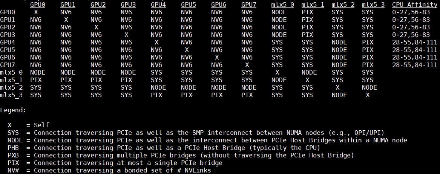The height and width of the screenshot is (174, 440).
Task: Click CPU affinity value in GPU7 row
Action: point(414,65)
